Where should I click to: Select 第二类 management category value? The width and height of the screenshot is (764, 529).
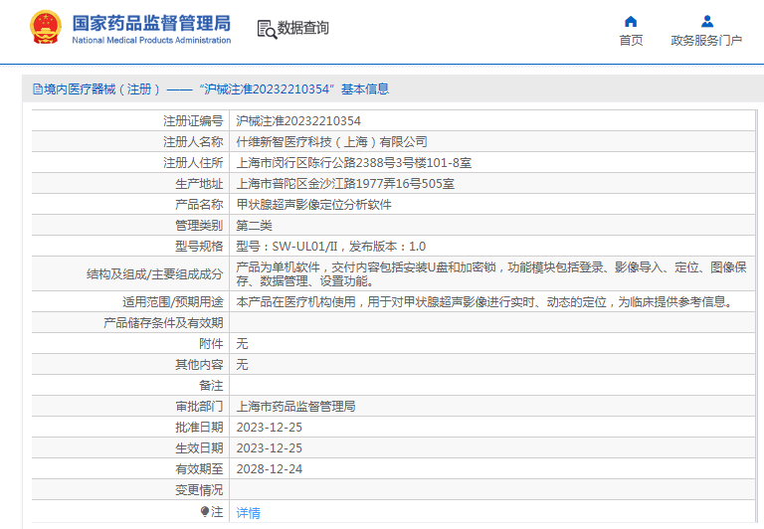[x=254, y=226]
